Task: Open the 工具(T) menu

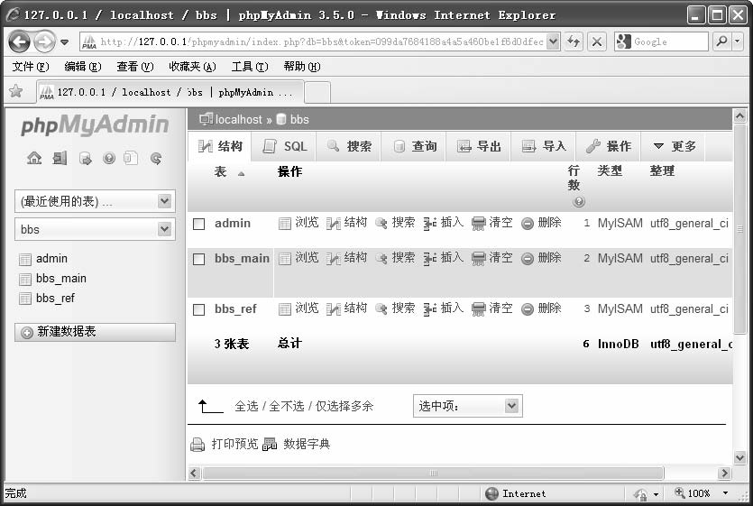Action: pyautogui.click(x=249, y=67)
